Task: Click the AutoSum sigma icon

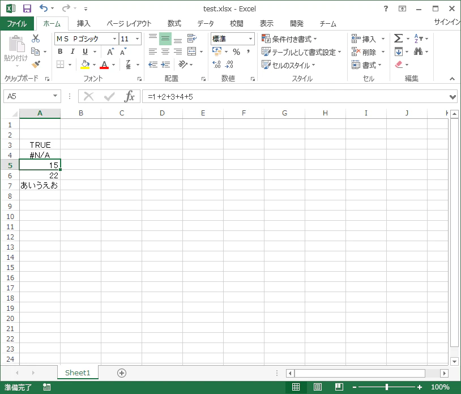Action: (x=398, y=38)
